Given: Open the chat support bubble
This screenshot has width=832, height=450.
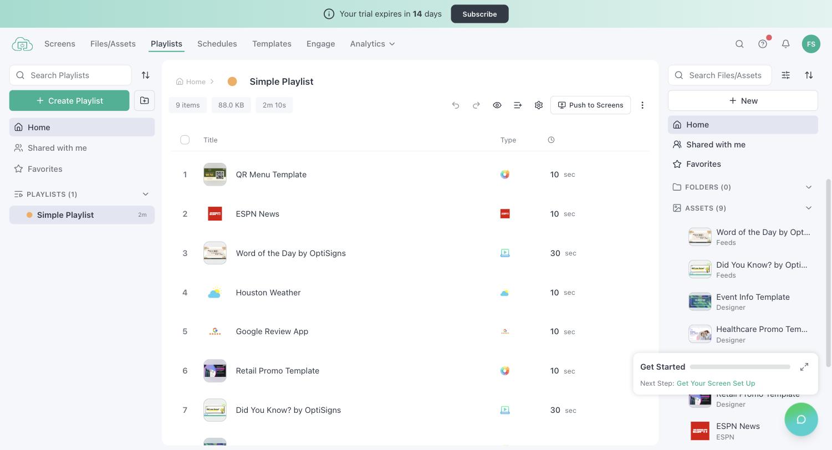Looking at the screenshot, I should [x=801, y=420].
